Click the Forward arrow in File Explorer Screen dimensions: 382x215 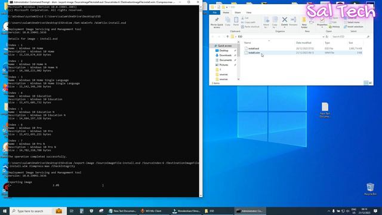pos(219,36)
